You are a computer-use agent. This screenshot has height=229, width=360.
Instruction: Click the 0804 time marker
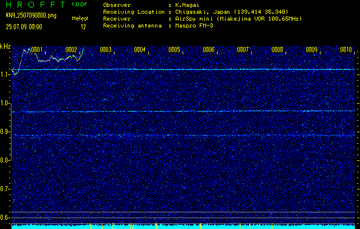(140, 50)
